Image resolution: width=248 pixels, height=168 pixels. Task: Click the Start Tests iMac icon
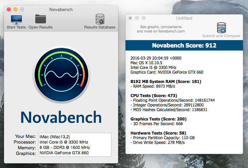[x=16, y=19]
